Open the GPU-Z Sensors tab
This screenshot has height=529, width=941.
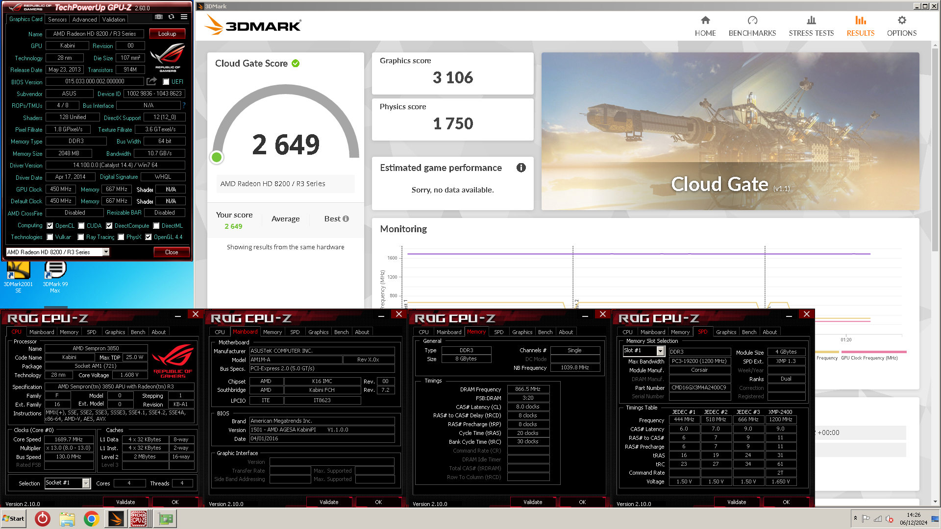pyautogui.click(x=57, y=20)
